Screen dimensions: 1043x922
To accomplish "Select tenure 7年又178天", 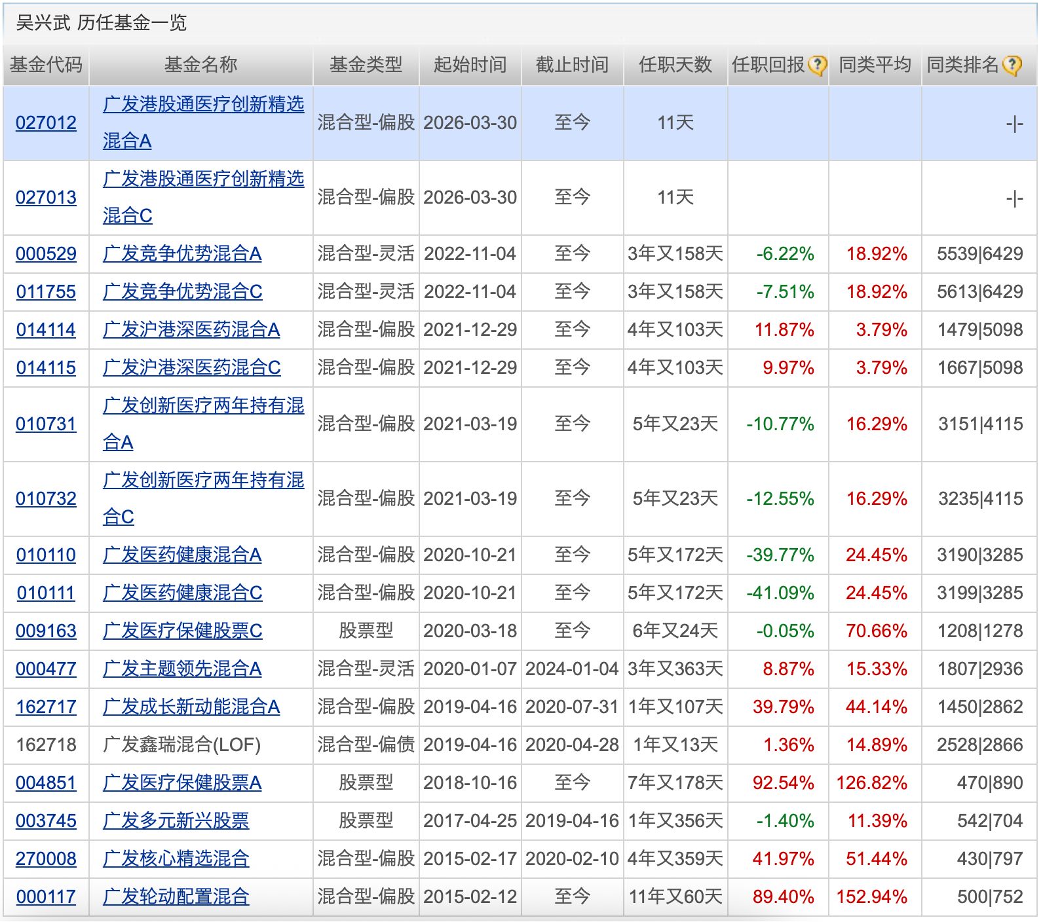I will click(675, 783).
